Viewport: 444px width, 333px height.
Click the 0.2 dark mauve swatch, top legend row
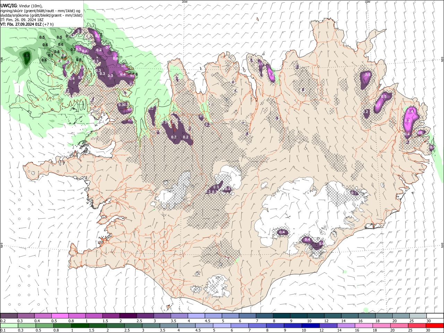pyautogui.click(x=9, y=316)
